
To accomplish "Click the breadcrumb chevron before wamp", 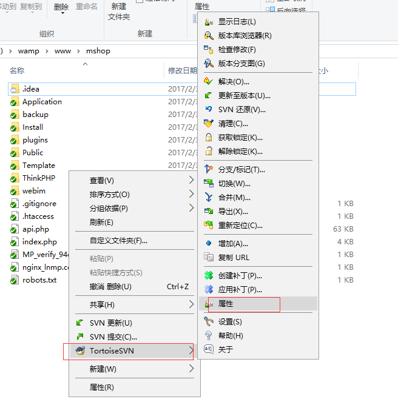I will pos(10,51).
